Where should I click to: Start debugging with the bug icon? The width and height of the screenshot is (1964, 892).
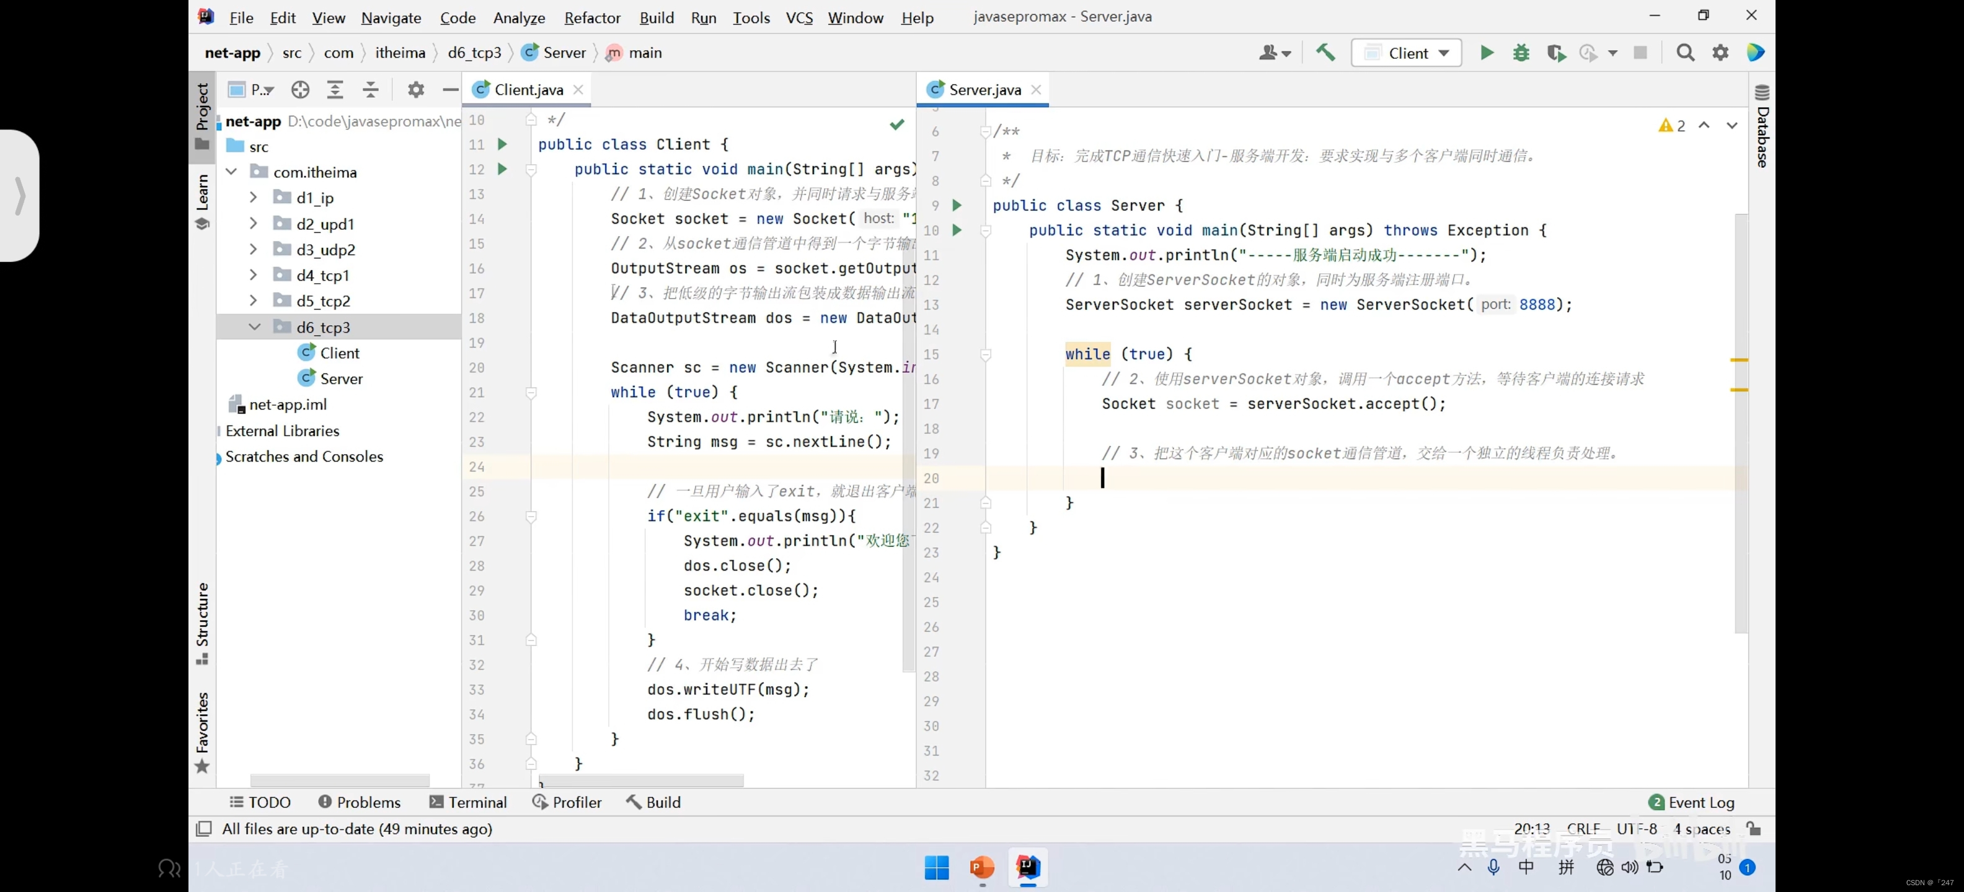click(x=1521, y=53)
